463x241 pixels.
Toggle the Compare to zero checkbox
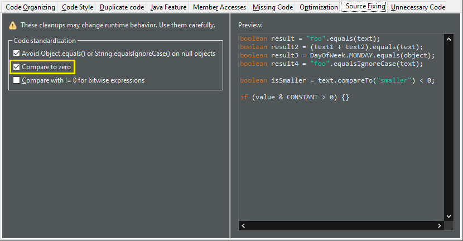pyautogui.click(x=17, y=67)
